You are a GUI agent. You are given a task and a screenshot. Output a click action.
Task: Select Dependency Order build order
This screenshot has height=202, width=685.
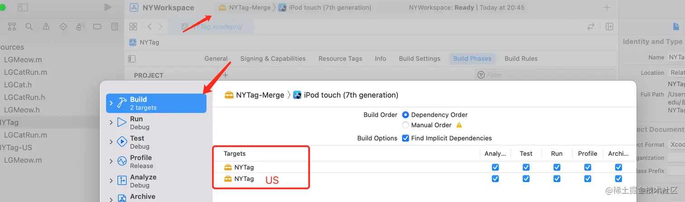coord(405,115)
